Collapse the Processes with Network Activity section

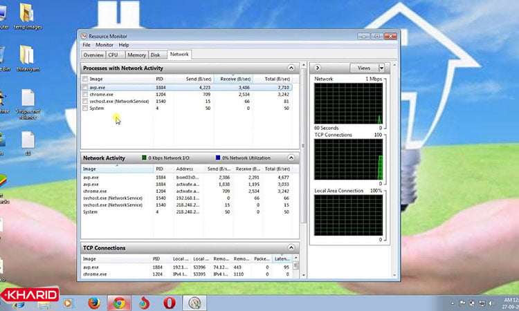tap(291, 68)
